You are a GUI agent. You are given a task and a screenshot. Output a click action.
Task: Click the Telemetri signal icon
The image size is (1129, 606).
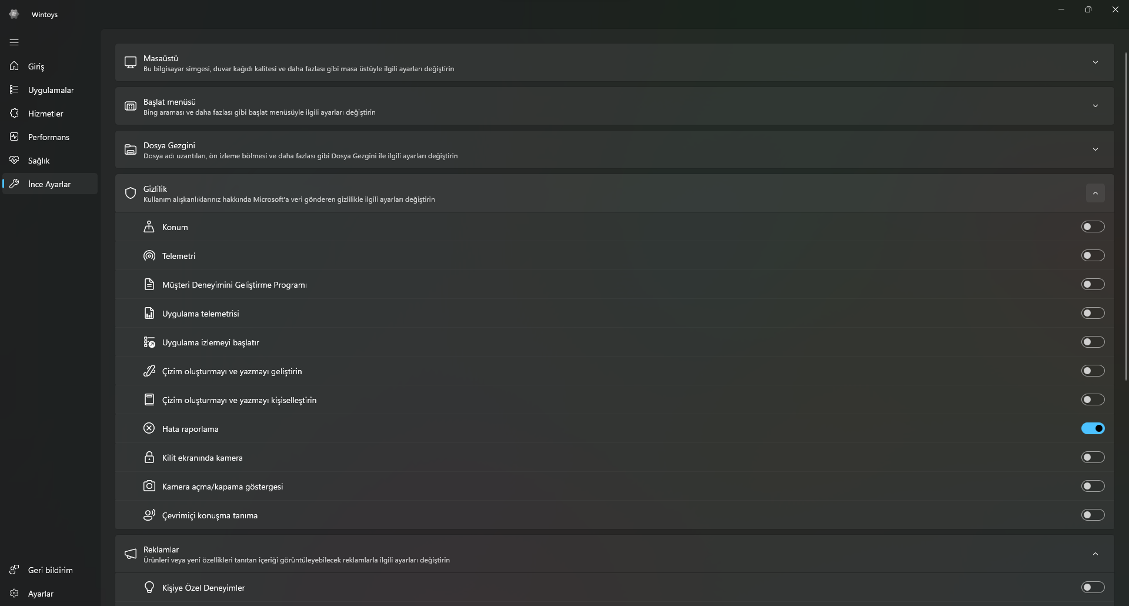click(x=149, y=256)
